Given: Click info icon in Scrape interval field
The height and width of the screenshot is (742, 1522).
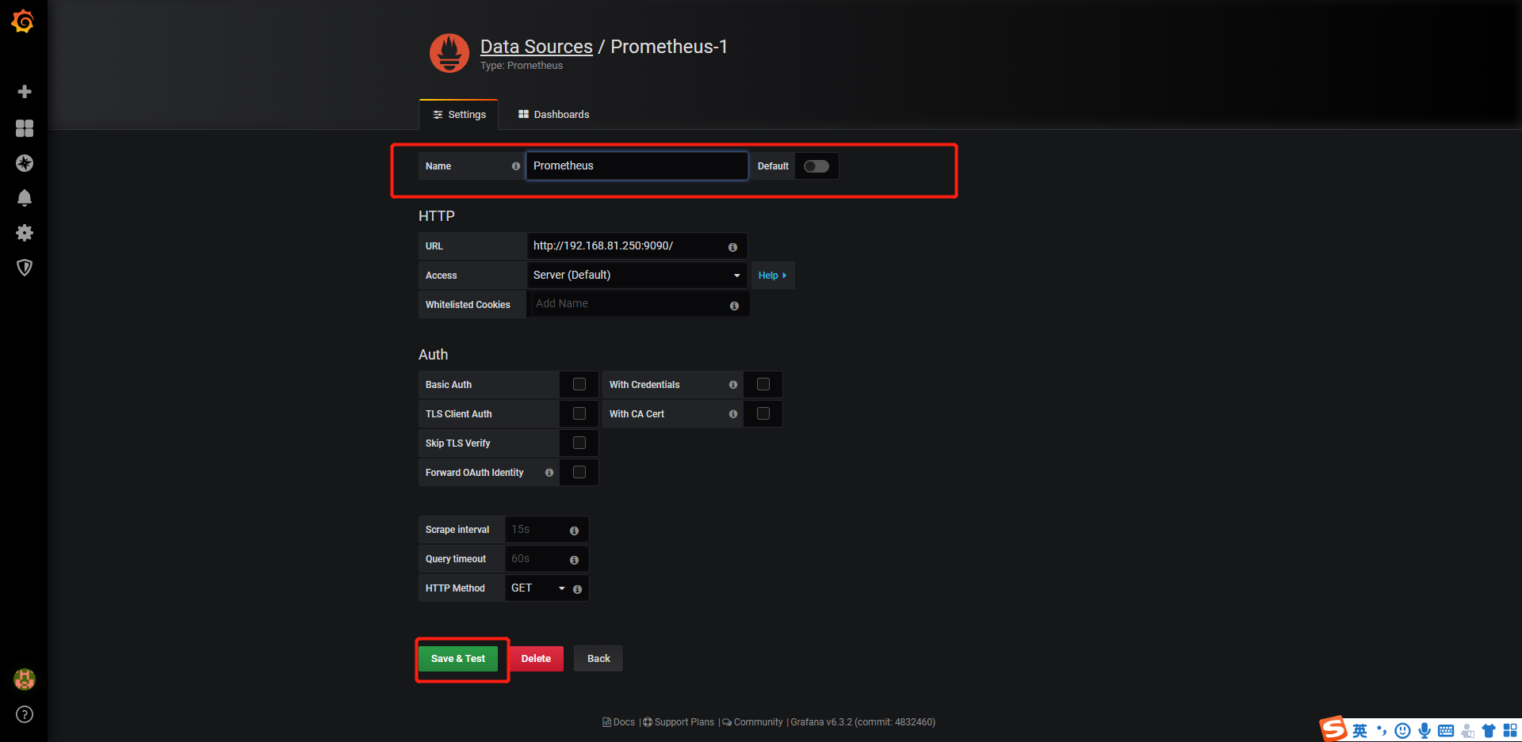Looking at the screenshot, I should point(574,531).
